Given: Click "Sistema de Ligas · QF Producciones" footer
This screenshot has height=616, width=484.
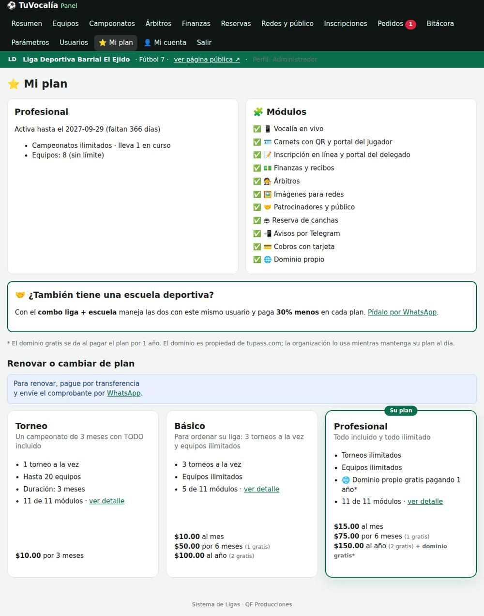Looking at the screenshot, I should (x=242, y=604).
